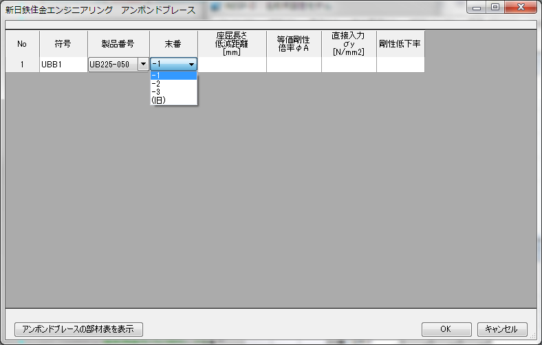Select the row header number 1

22,65
